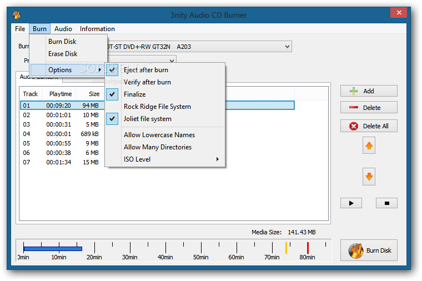Select track 02 with playtime 00:01:01

click(x=62, y=115)
